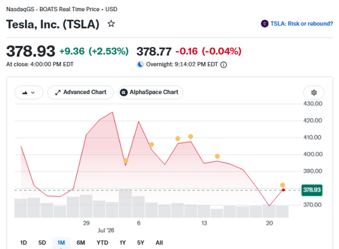Click the red current-price dot on chart
Screen dimensions: 339x249
pos(283,190)
